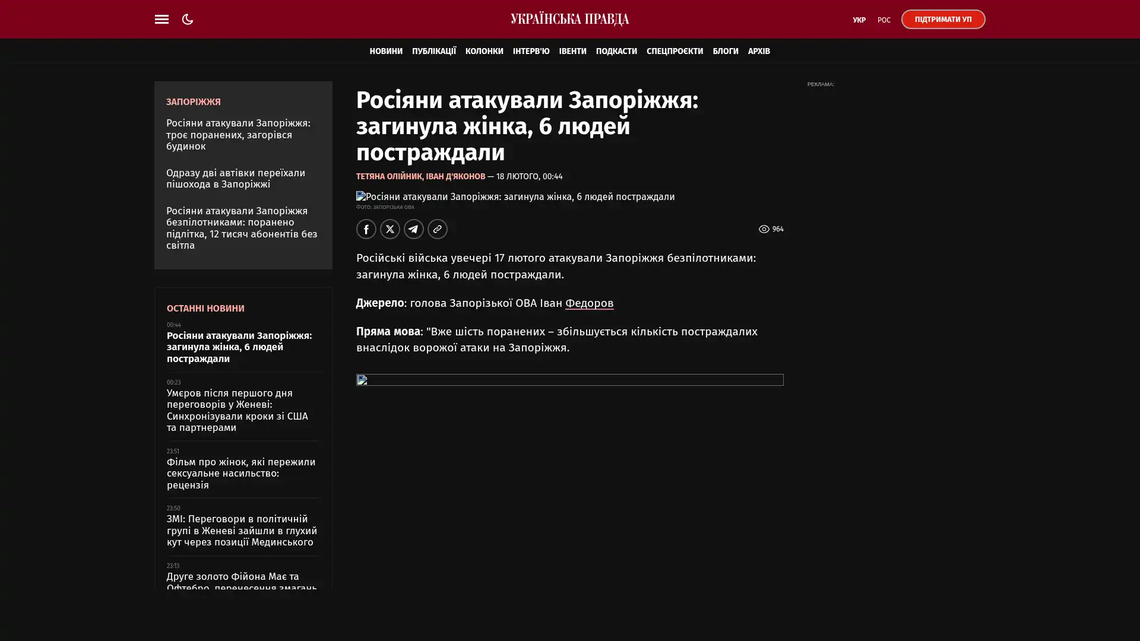Go to the Архів tab

tap(758, 51)
